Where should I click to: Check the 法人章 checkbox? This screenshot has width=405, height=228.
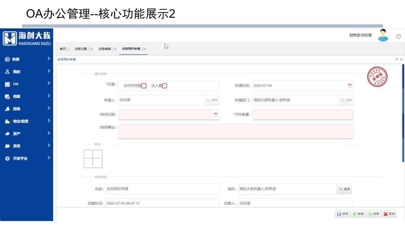click(165, 86)
